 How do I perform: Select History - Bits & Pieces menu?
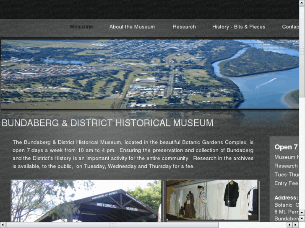239,27
